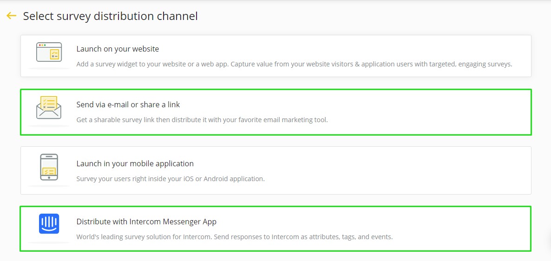Open the Launch on your website card
Image resolution: width=551 pixels, height=261 pixels.
tap(276, 56)
